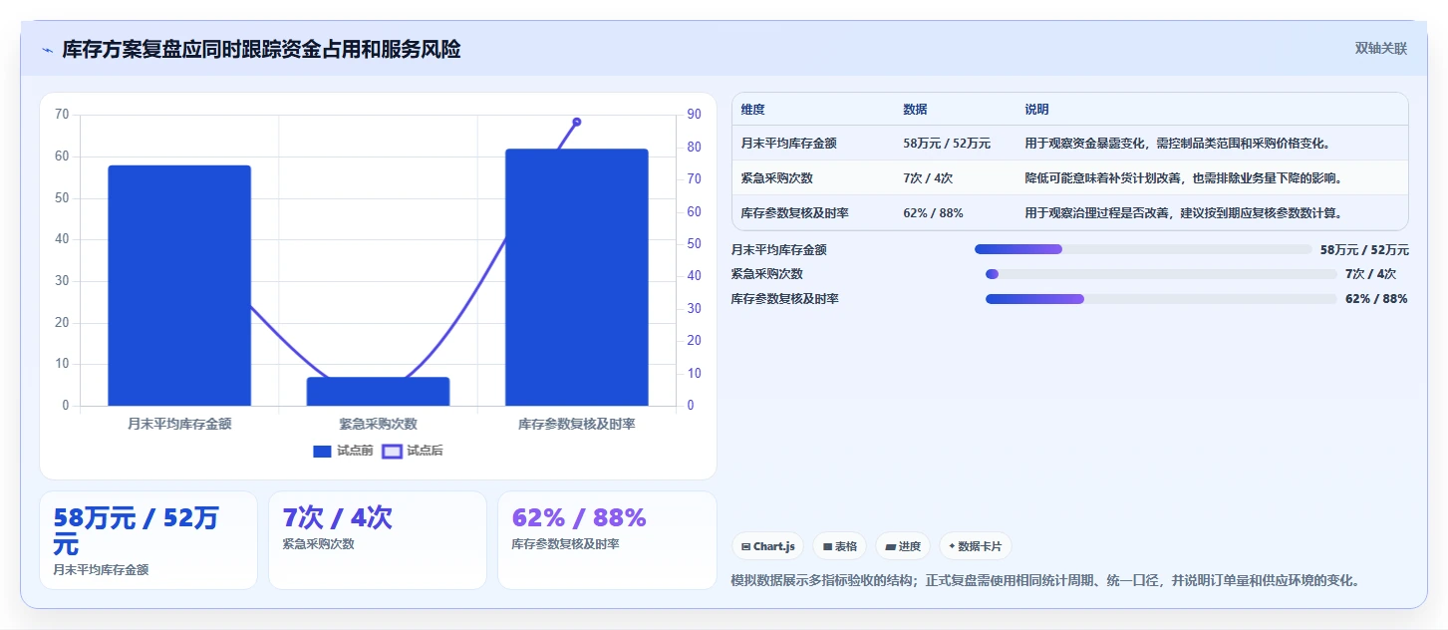
Task: Click the 紧急采购次数 progress bar
Action: [x=1161, y=274]
